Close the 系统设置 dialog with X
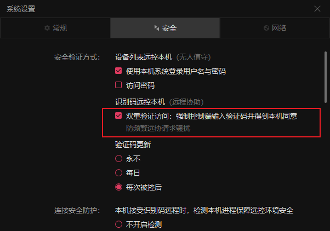This screenshot has height=231, width=330. pos(317,9)
